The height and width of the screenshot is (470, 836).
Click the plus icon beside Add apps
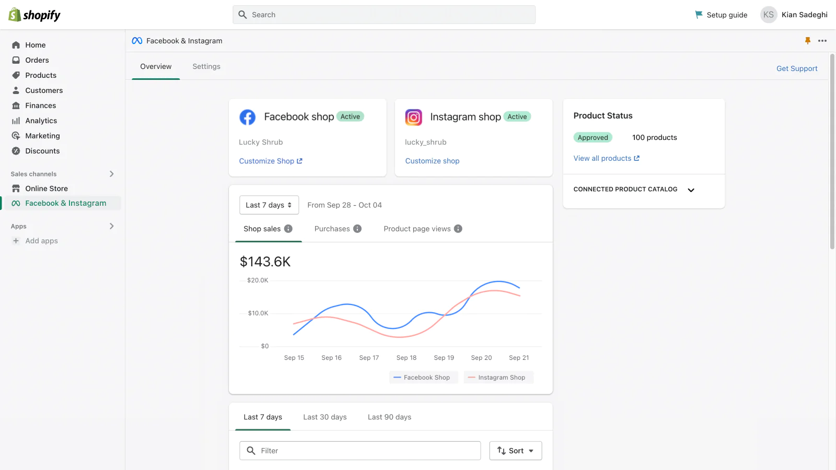click(16, 241)
